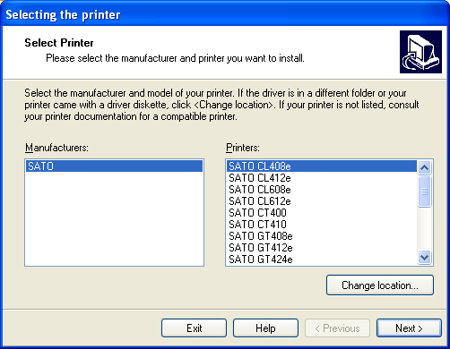The image size is (450, 349).
Task: Click the Printers list scroll up arrow
Action: (x=425, y=167)
